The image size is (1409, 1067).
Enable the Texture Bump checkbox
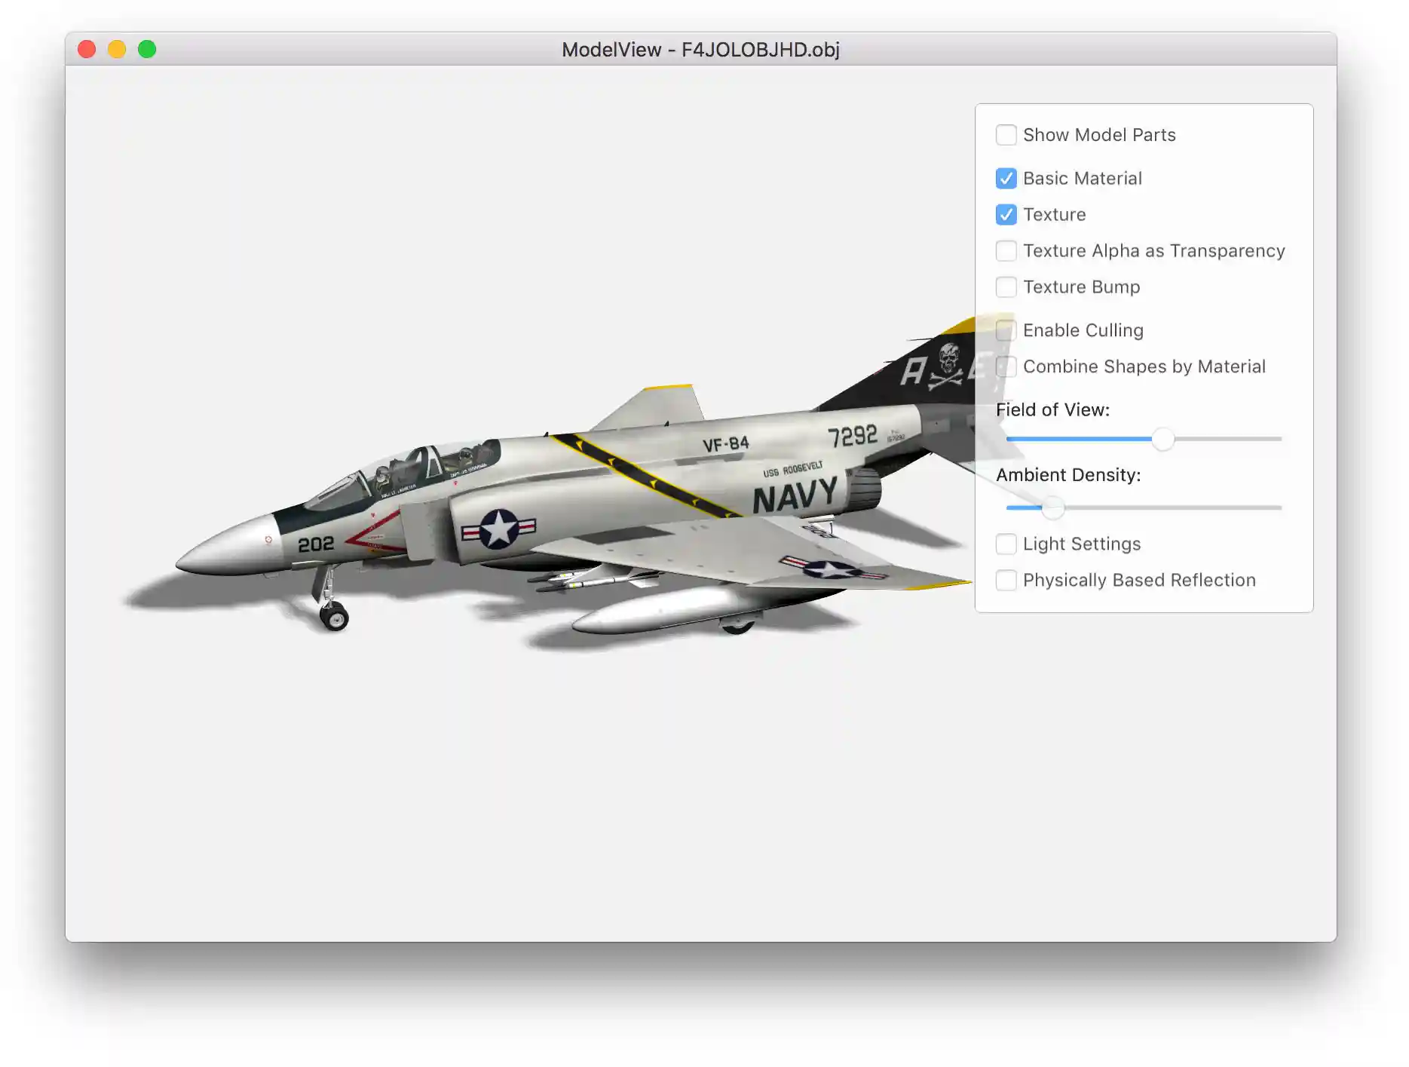[x=1006, y=287]
